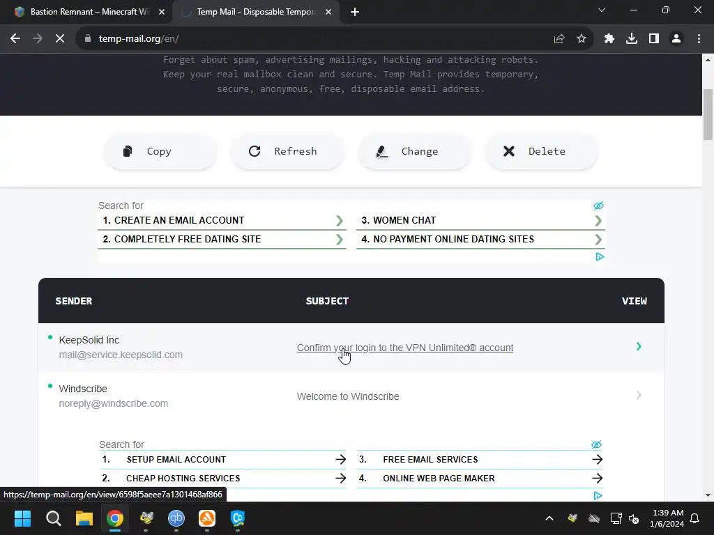Show hidden system tray icons
The width and height of the screenshot is (714, 535).
[x=549, y=518]
